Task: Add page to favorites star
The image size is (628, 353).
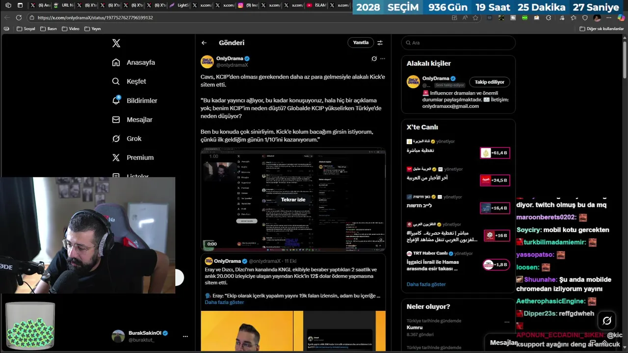Action: pos(475,18)
